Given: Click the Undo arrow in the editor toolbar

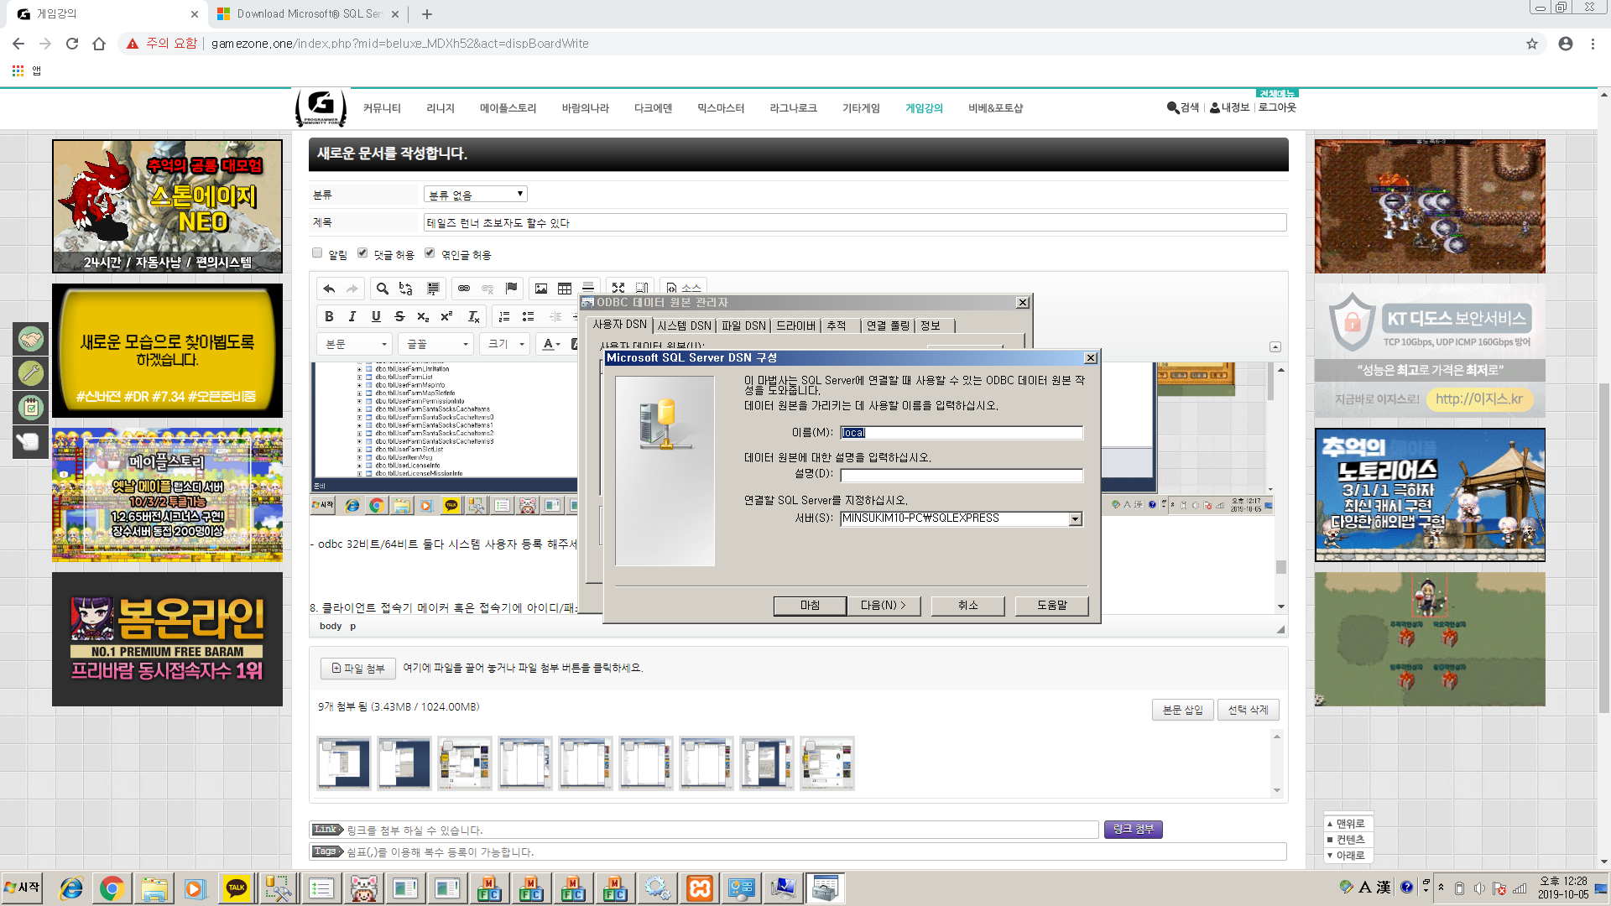Looking at the screenshot, I should click(x=329, y=289).
